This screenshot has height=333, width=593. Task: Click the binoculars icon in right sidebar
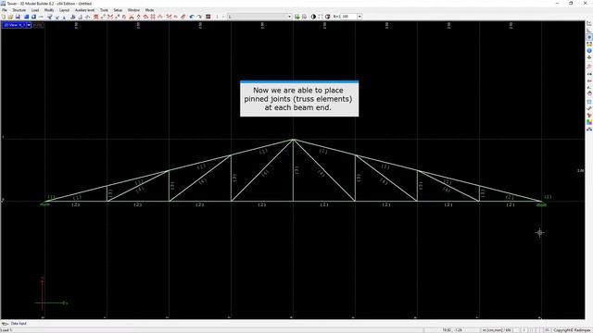[x=589, y=129]
